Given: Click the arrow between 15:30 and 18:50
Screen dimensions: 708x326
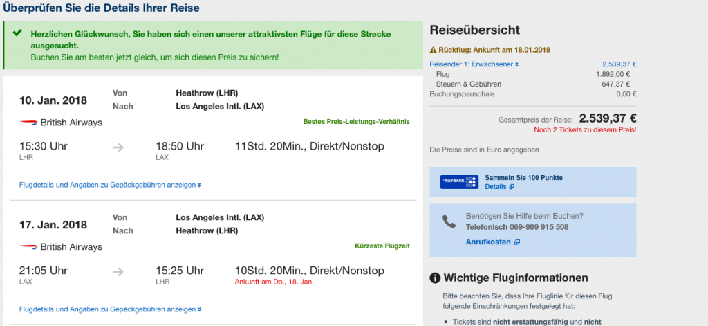Looking at the screenshot, I should tap(118, 147).
